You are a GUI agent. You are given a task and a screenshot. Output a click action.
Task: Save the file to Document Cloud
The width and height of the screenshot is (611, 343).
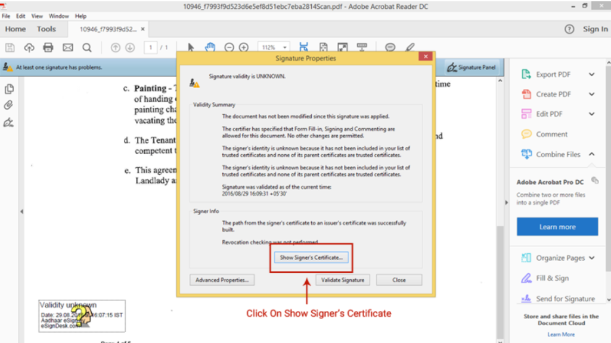click(x=29, y=48)
